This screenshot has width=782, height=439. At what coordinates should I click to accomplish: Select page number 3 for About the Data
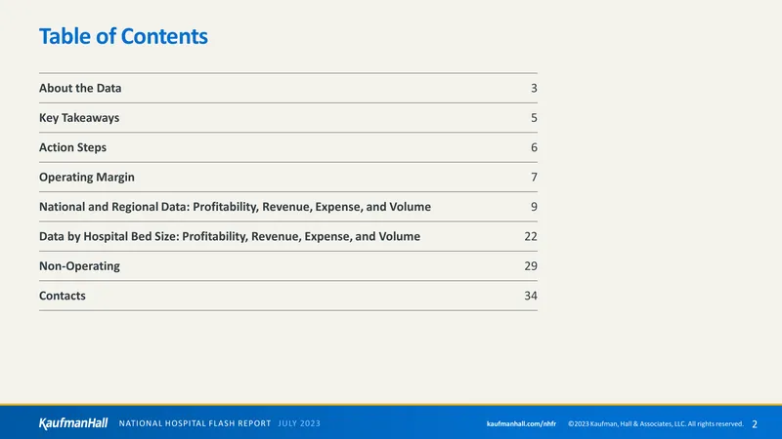pyautogui.click(x=534, y=88)
